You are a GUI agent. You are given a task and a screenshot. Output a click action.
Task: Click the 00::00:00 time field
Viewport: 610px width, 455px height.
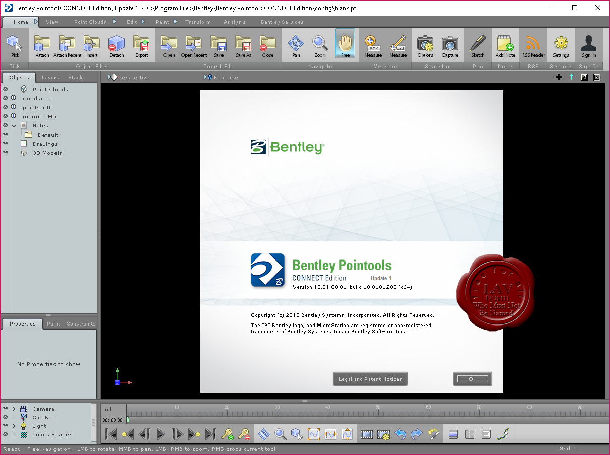pos(113,420)
